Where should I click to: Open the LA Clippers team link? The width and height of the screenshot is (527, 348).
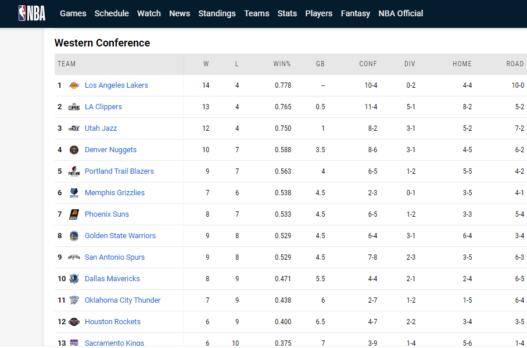tap(103, 107)
